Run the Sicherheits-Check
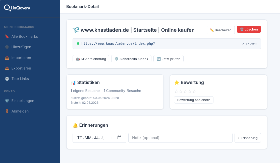The width and height of the screenshot is (280, 163). coord(131,59)
